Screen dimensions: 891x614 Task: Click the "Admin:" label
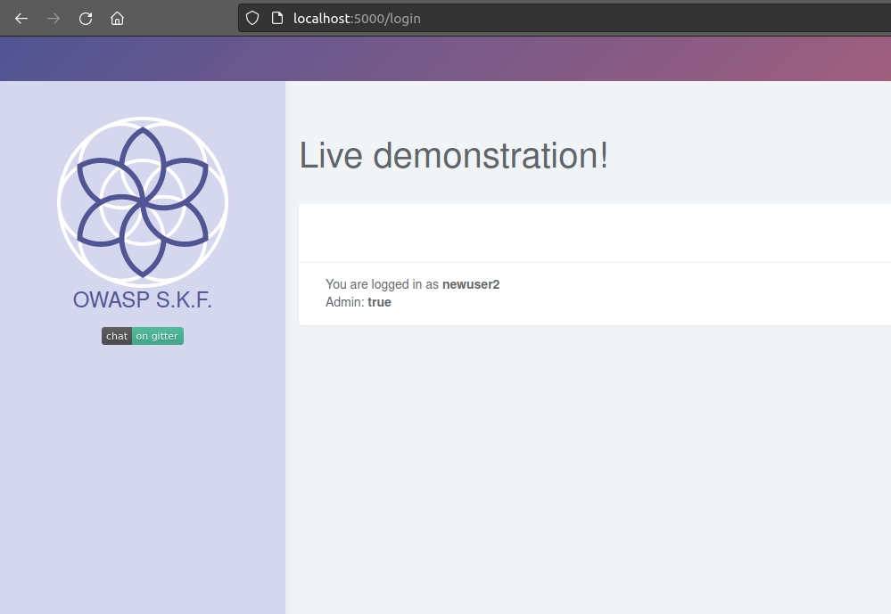(345, 302)
